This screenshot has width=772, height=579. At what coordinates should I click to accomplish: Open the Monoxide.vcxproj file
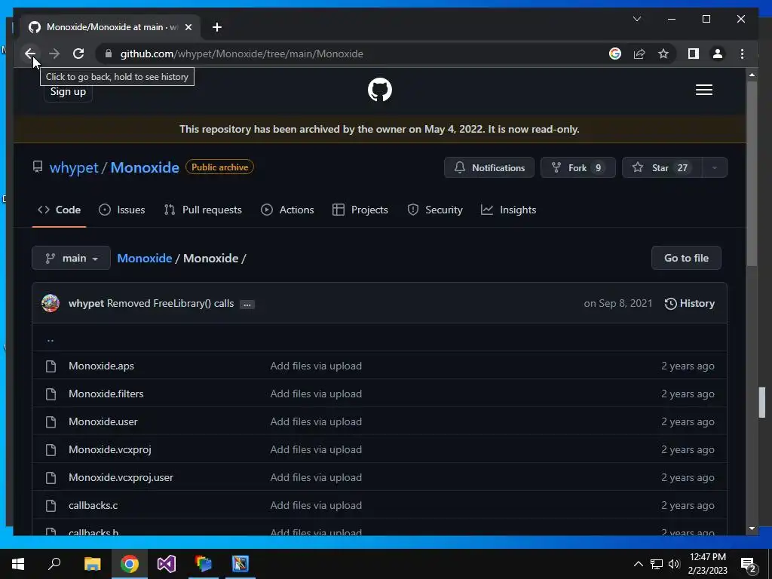[x=110, y=449]
